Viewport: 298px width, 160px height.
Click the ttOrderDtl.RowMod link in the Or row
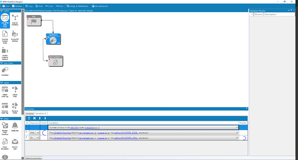coord(62,138)
